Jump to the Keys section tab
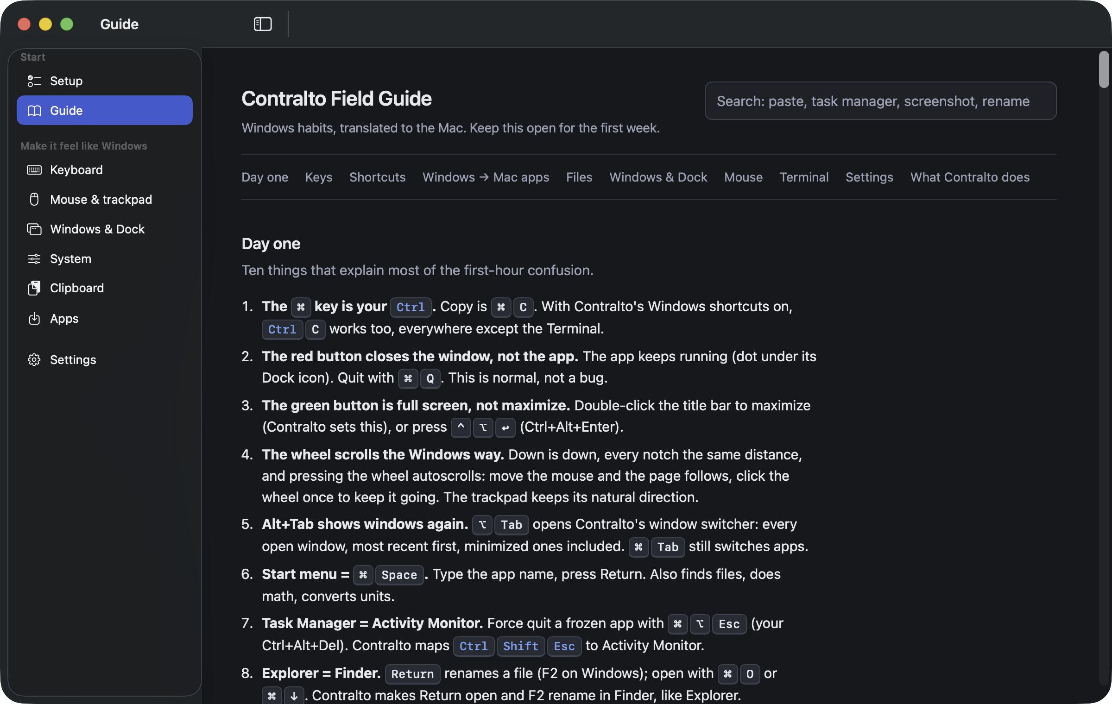1112x704 pixels. click(319, 177)
